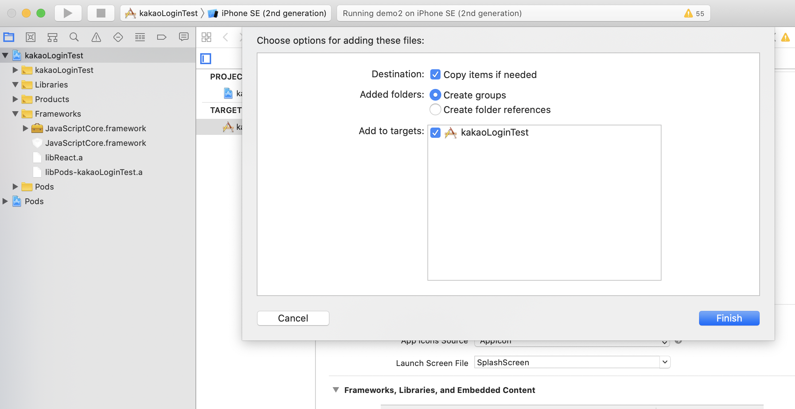Open the Test navigator diamond icon
The width and height of the screenshot is (795, 409).
coord(118,37)
